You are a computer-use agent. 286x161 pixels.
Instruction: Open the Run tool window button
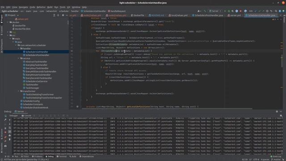(x=15, y=157)
